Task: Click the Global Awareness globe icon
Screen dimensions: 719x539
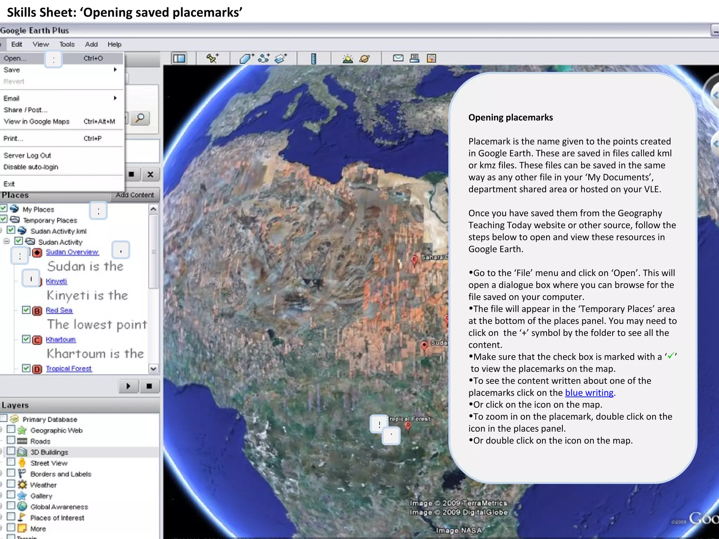Action: [x=22, y=506]
